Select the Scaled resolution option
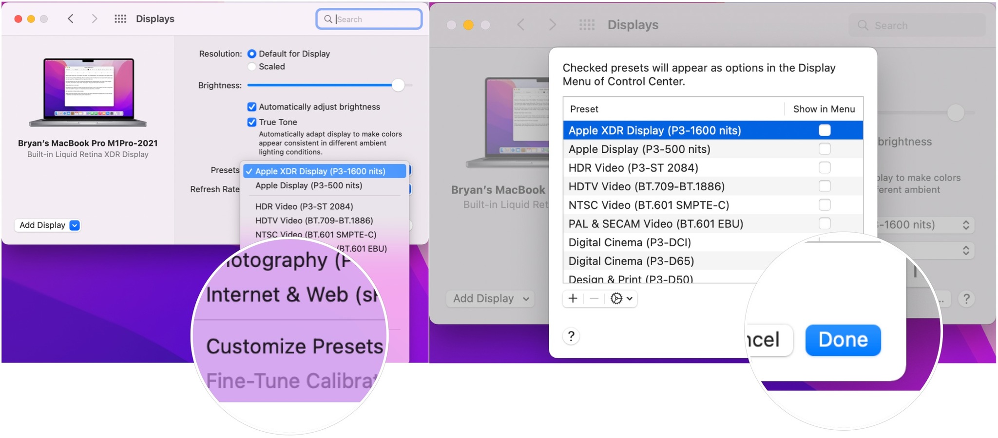998x438 pixels. pos(252,67)
